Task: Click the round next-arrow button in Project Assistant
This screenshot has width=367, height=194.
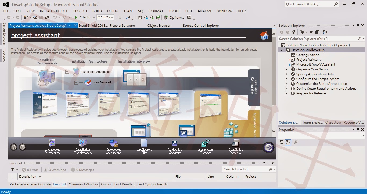Action: pos(269,147)
